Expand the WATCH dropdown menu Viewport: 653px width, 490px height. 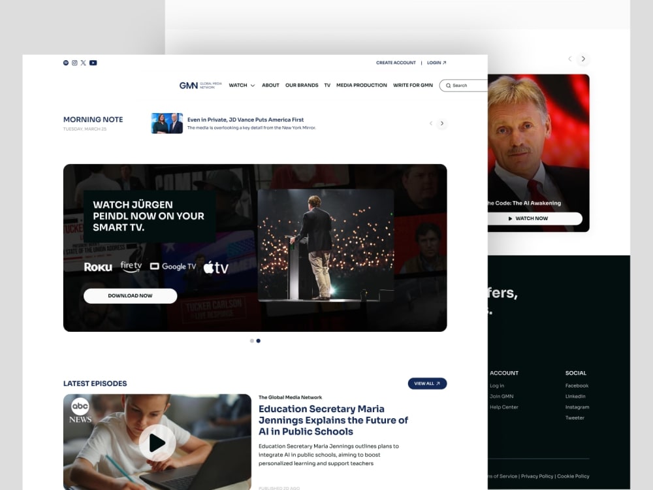(x=242, y=86)
